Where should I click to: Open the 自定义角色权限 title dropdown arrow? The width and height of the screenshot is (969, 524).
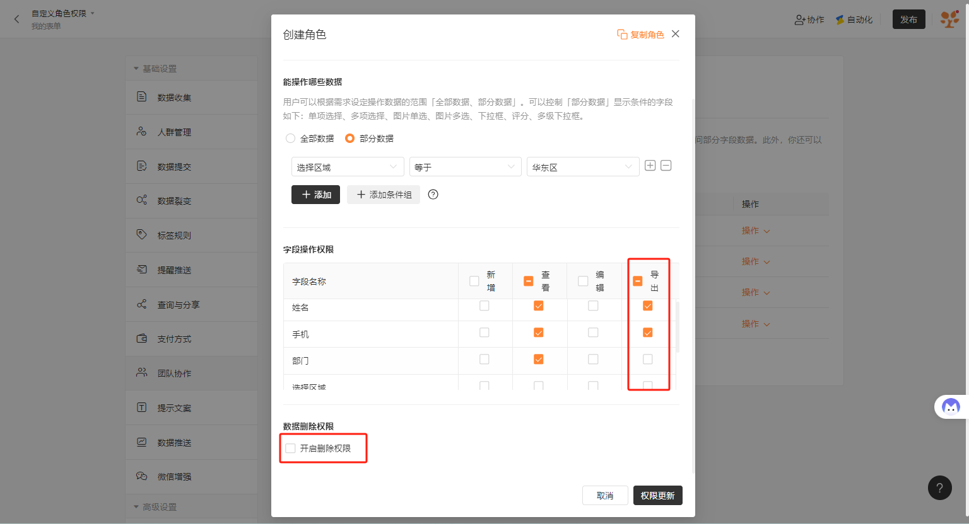click(93, 13)
